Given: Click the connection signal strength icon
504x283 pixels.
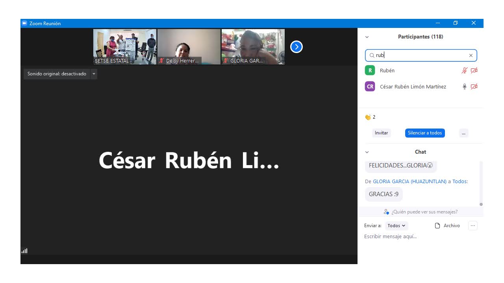Looking at the screenshot, I should pyautogui.click(x=24, y=251).
